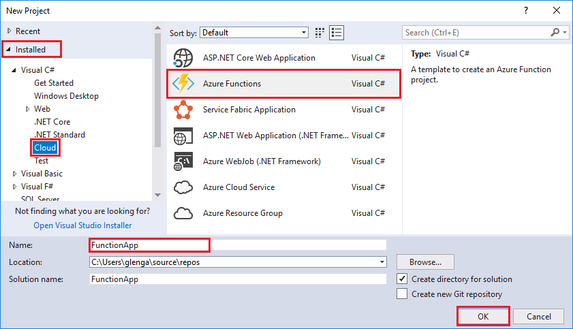Collapse the Visual C# tree node

pos(14,70)
